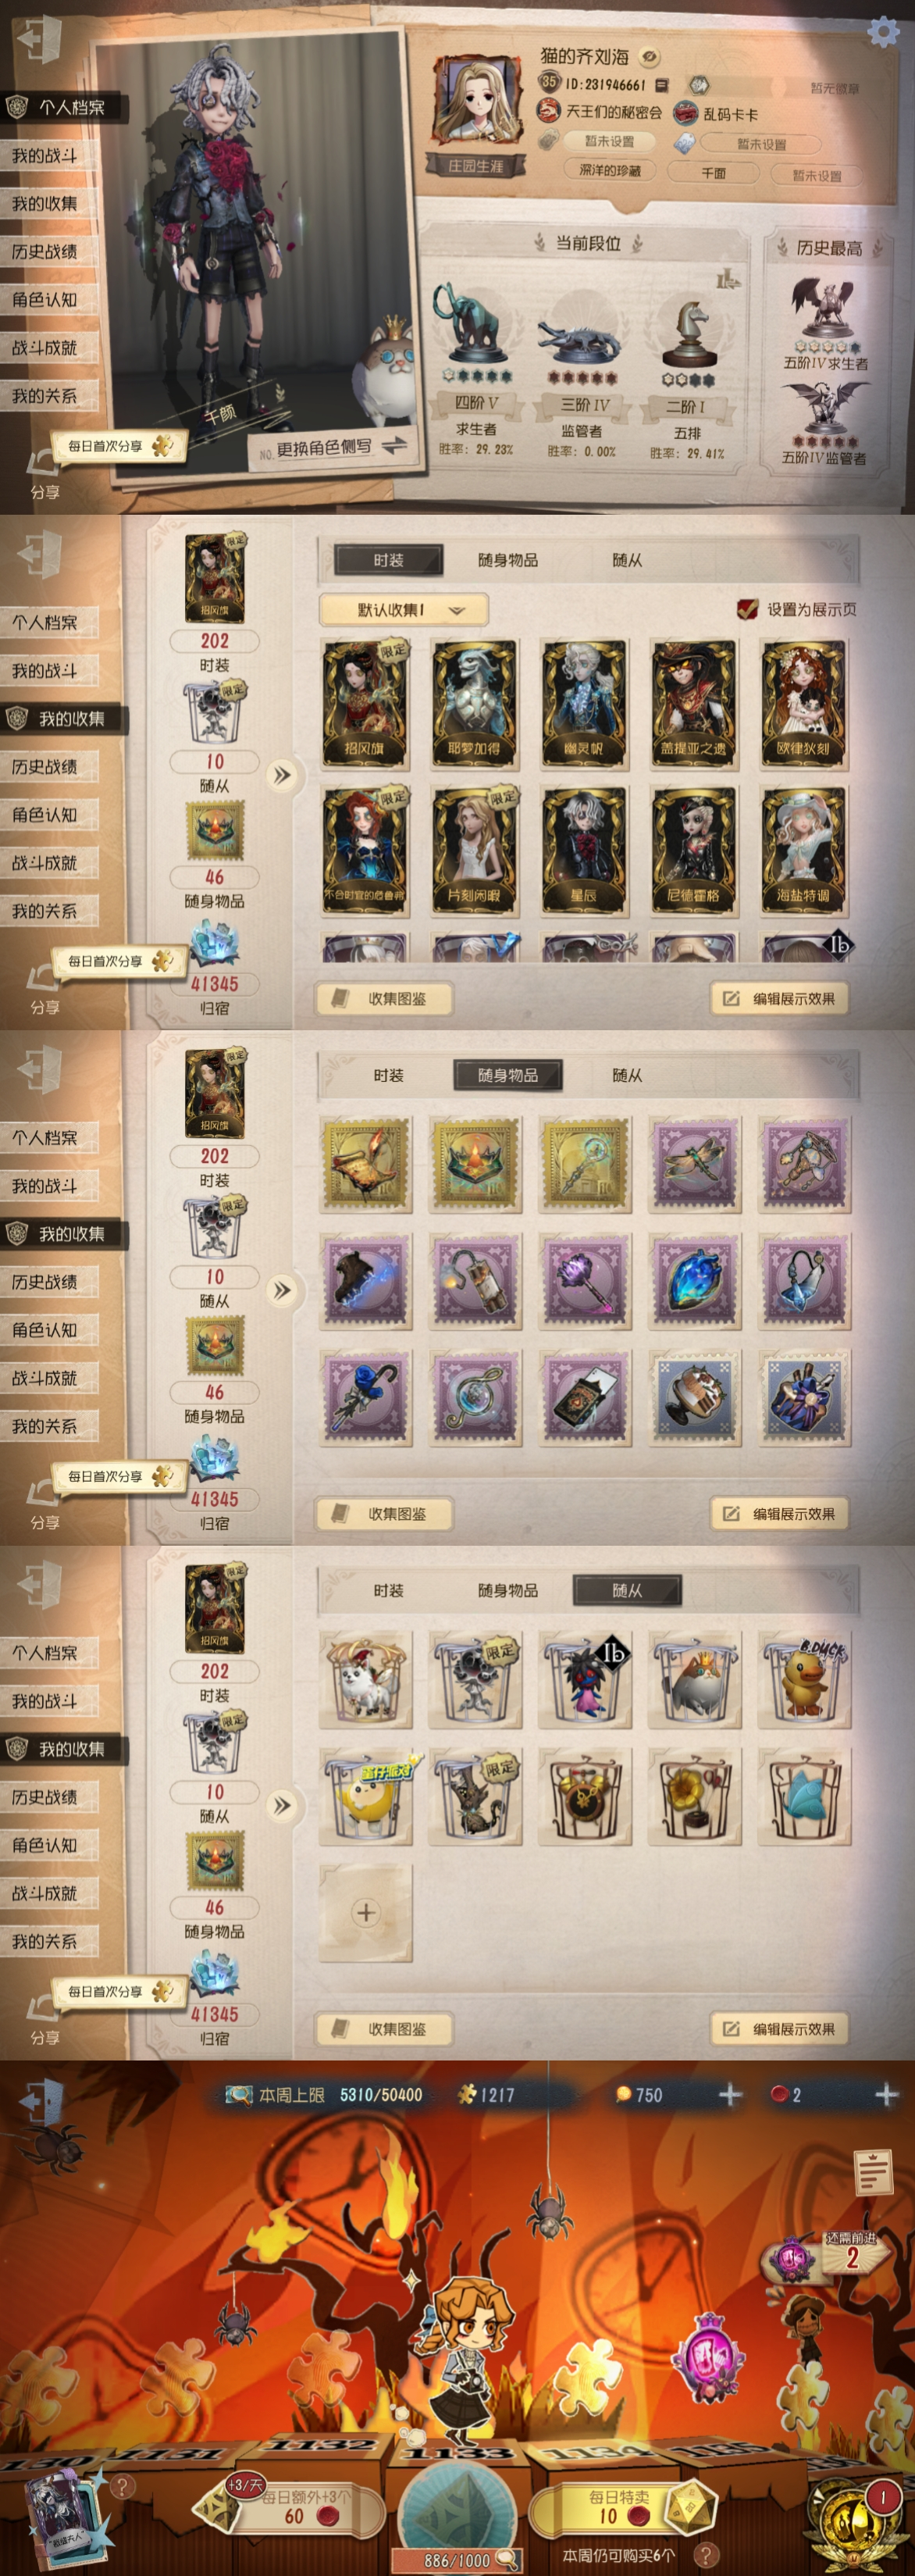Select the 耶梦加得 costume card

point(474,704)
